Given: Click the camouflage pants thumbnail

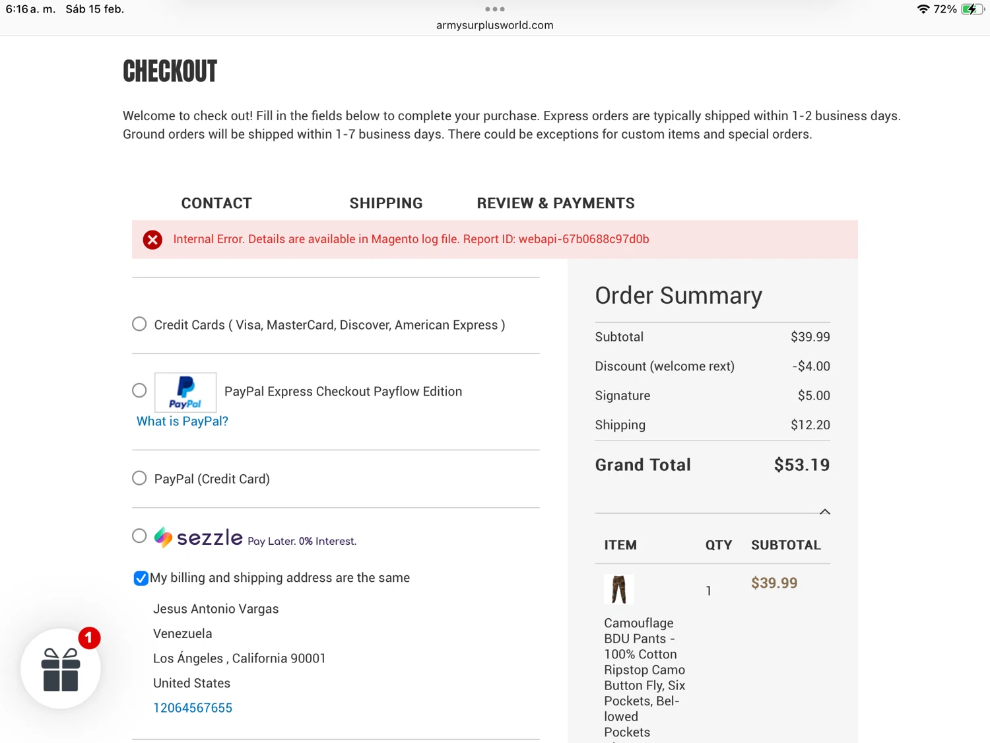Looking at the screenshot, I should [618, 589].
